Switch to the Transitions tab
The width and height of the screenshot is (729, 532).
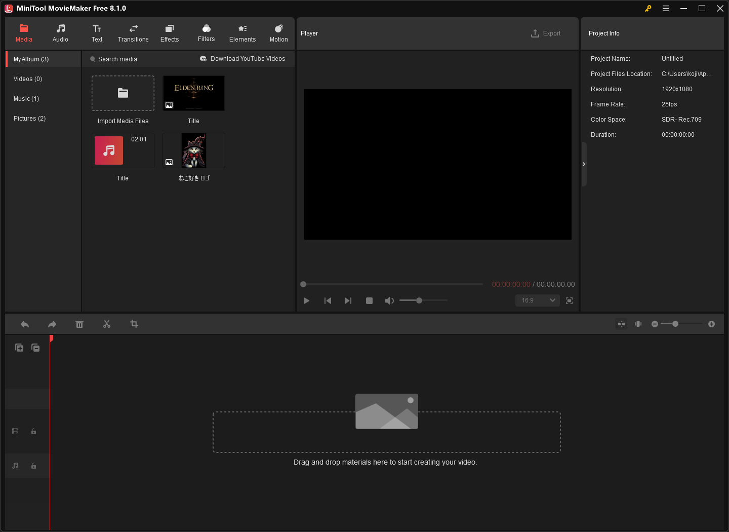tap(133, 33)
